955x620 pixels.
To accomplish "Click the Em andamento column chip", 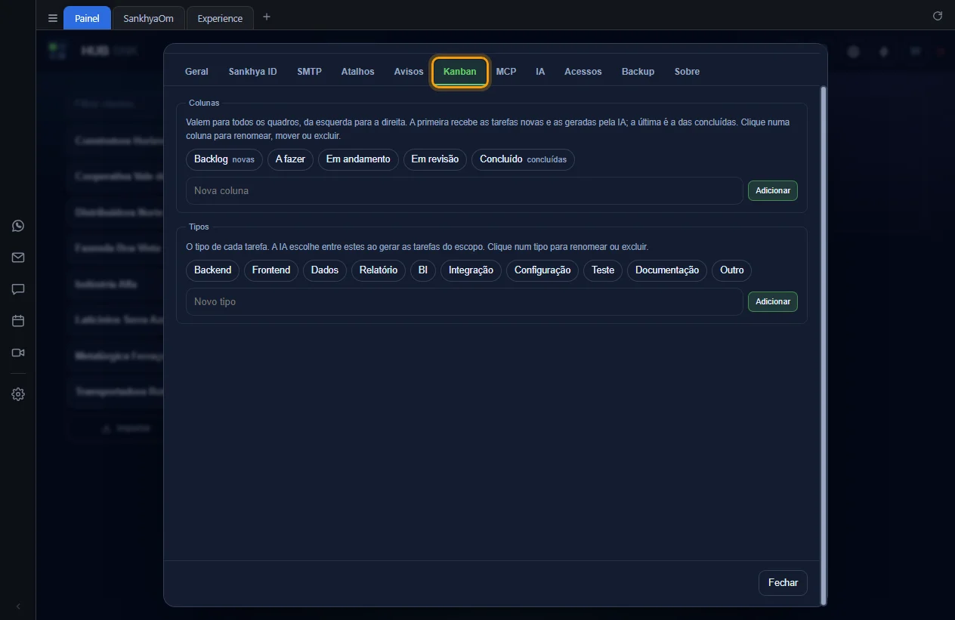I will [358, 159].
